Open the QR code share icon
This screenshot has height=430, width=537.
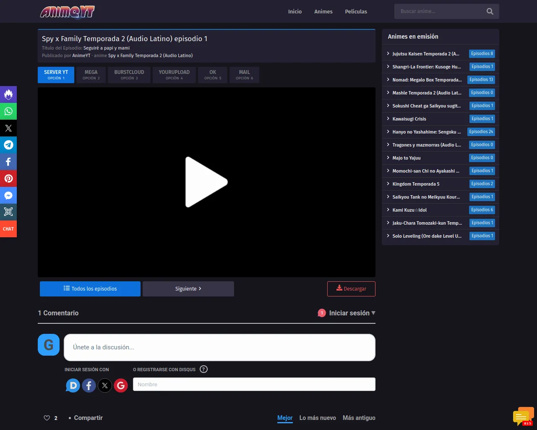8,212
